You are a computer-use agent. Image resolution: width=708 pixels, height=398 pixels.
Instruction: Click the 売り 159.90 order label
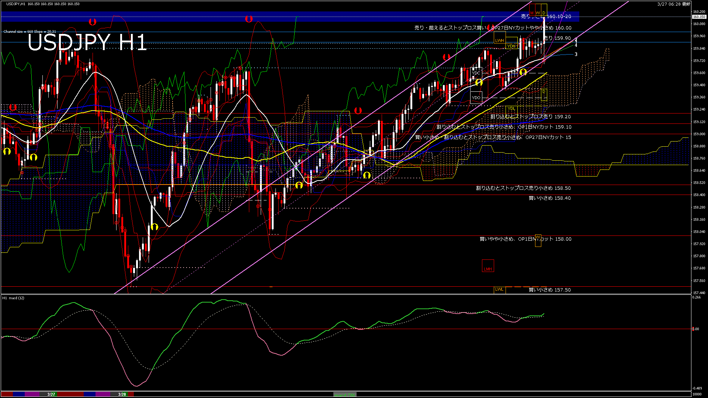point(558,38)
